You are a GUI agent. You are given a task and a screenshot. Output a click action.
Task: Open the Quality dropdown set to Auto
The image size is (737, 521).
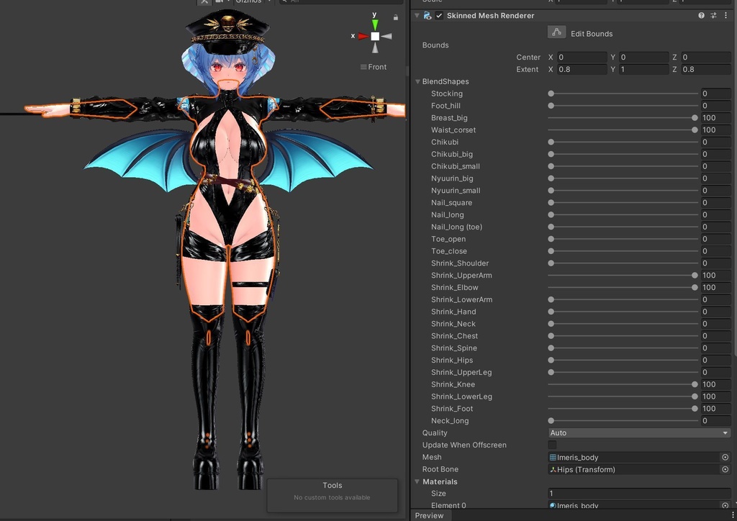click(x=639, y=432)
